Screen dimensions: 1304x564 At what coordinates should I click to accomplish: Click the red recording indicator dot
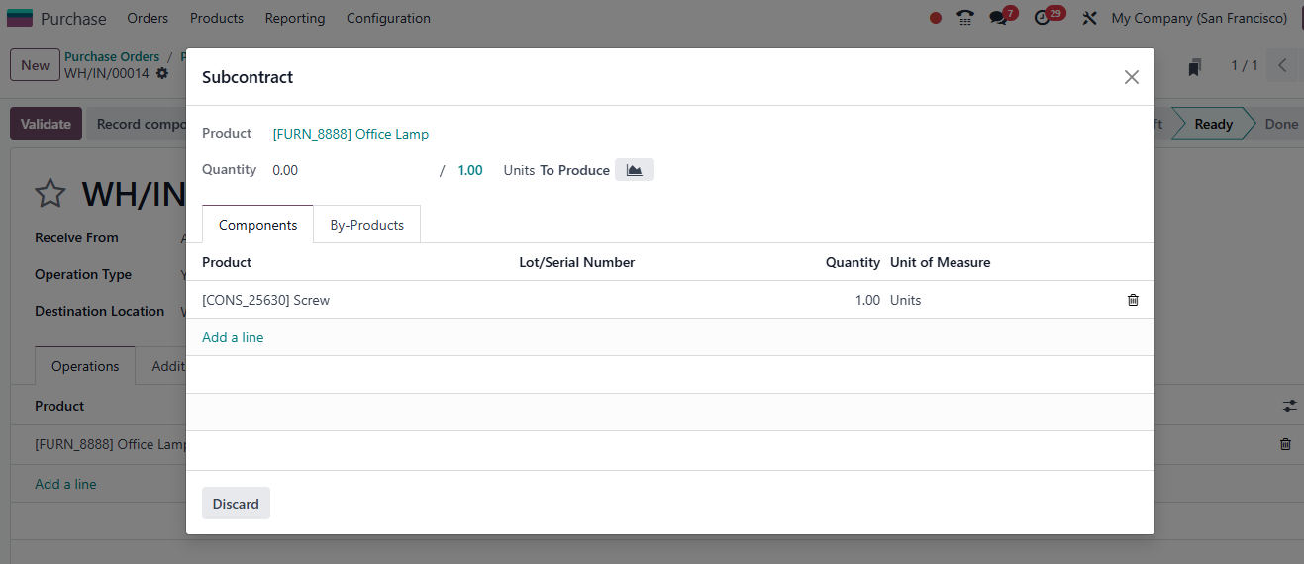pyautogui.click(x=936, y=18)
